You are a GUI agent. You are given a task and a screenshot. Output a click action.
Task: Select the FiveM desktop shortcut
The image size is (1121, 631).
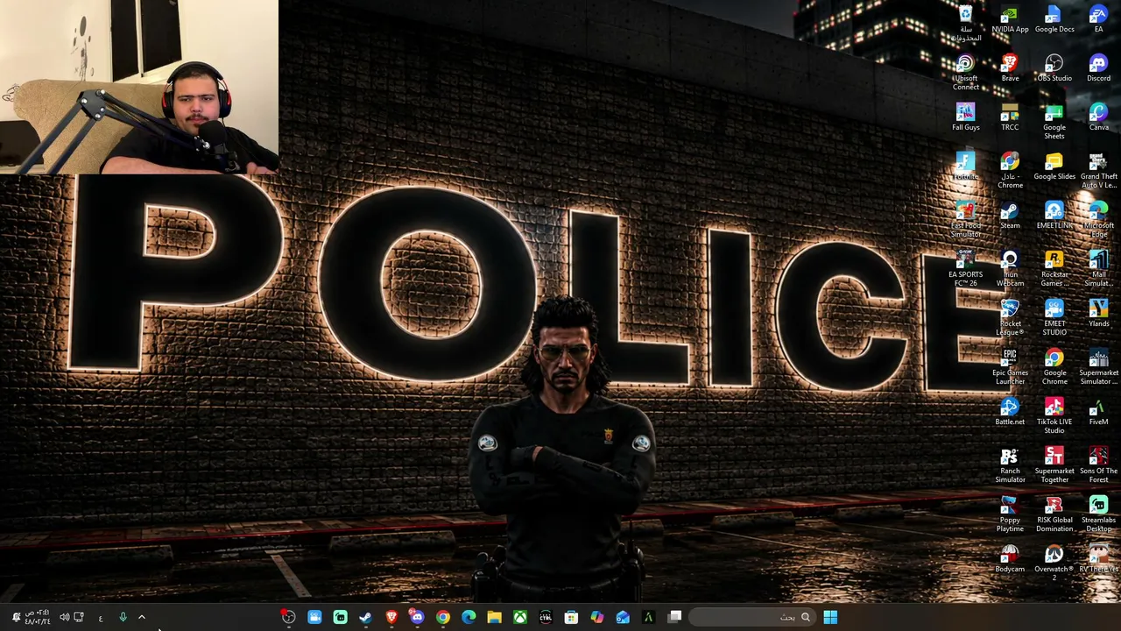[1098, 412]
